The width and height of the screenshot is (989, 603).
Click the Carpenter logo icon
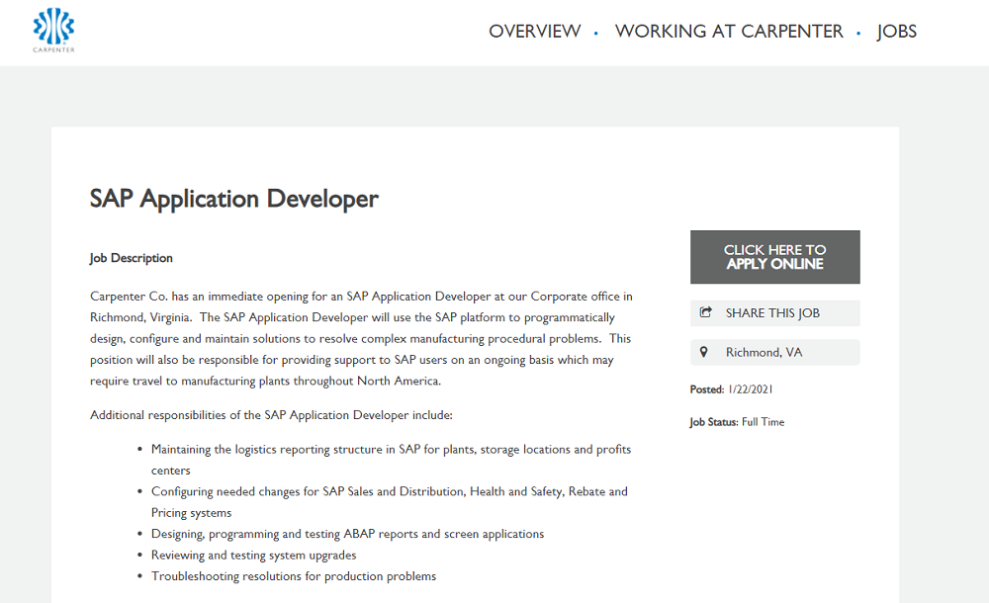(x=53, y=30)
